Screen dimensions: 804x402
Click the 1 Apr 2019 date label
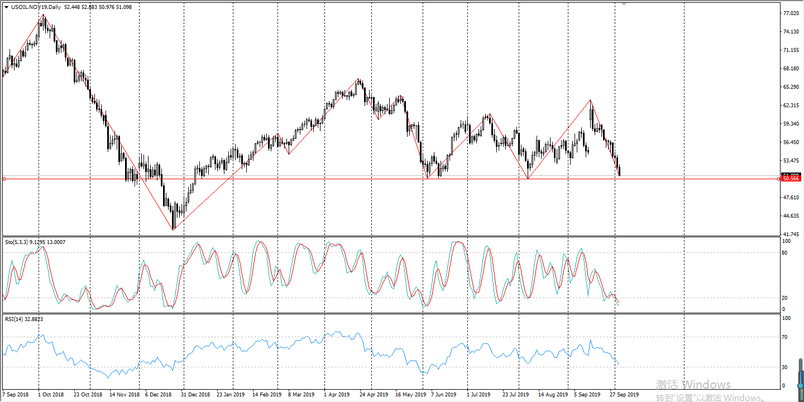click(x=337, y=394)
